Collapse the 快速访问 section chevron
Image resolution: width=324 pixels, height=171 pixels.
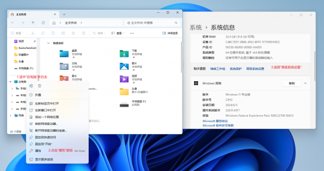coord(49,43)
